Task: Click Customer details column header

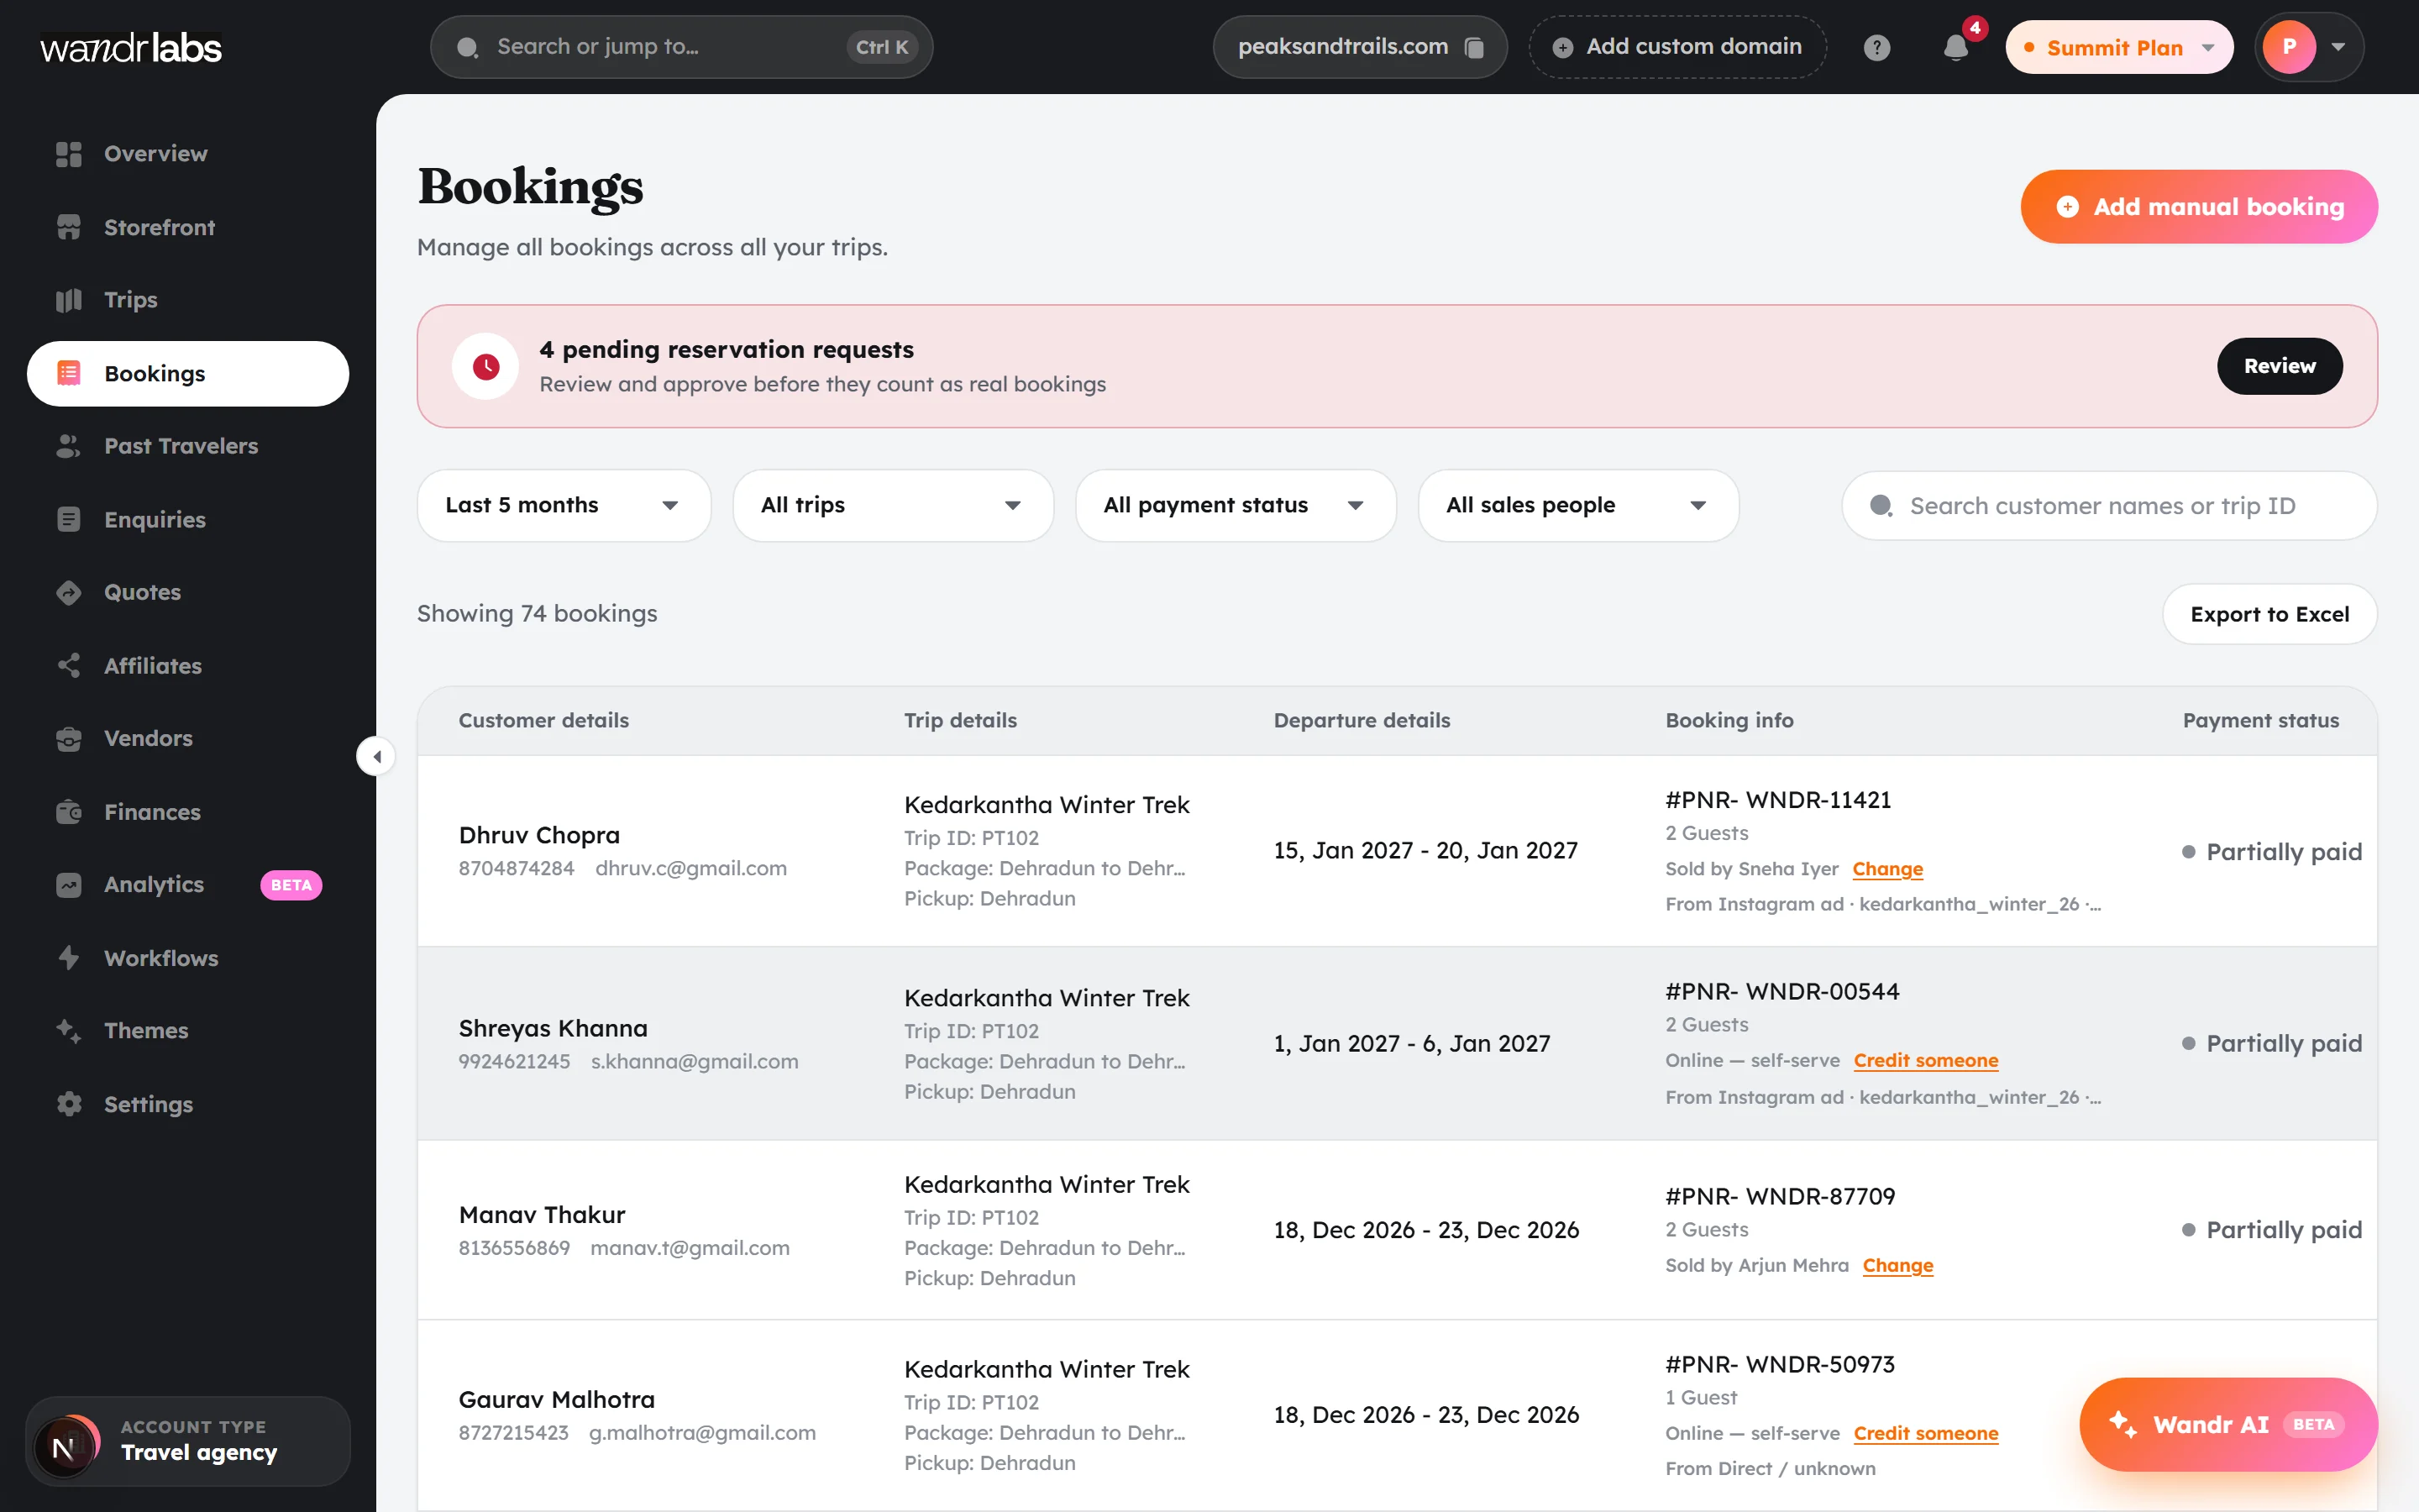Action: (543, 720)
